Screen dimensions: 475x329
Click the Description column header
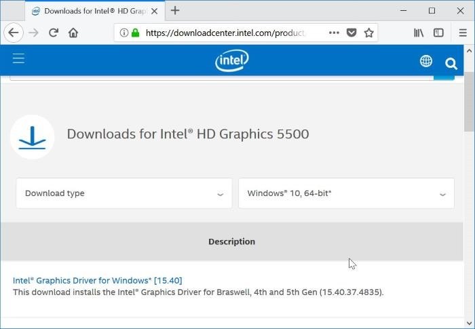pyautogui.click(x=232, y=241)
